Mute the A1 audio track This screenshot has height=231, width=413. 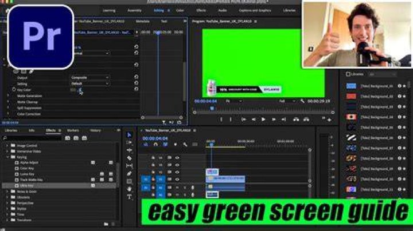[177, 188]
